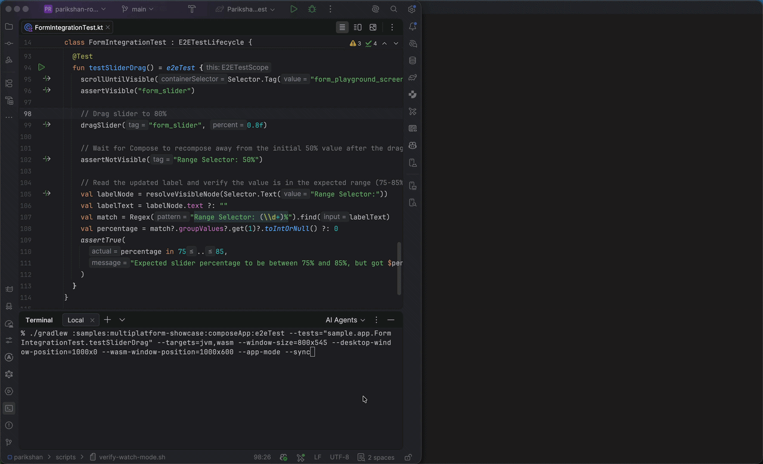Hide the terminal panel with minimize dash
This screenshot has width=763, height=464.
point(391,320)
